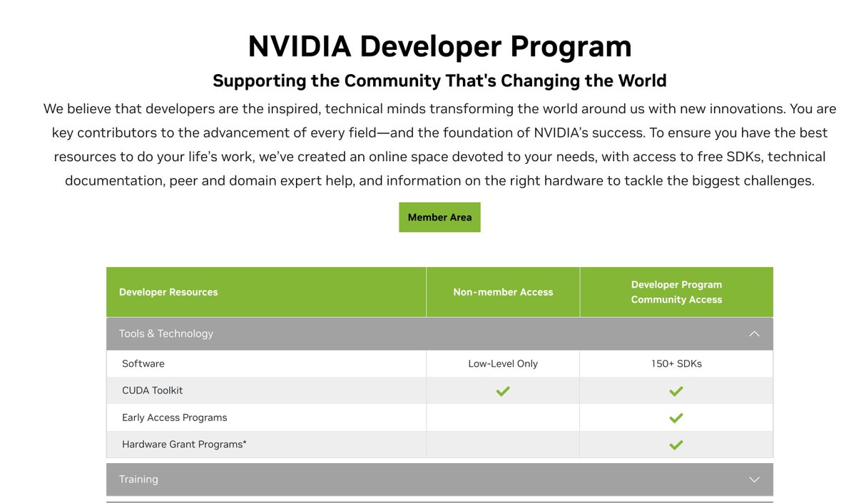Screen dimensions: 856x503
Task: Open the Member Area button
Action: coord(439,217)
